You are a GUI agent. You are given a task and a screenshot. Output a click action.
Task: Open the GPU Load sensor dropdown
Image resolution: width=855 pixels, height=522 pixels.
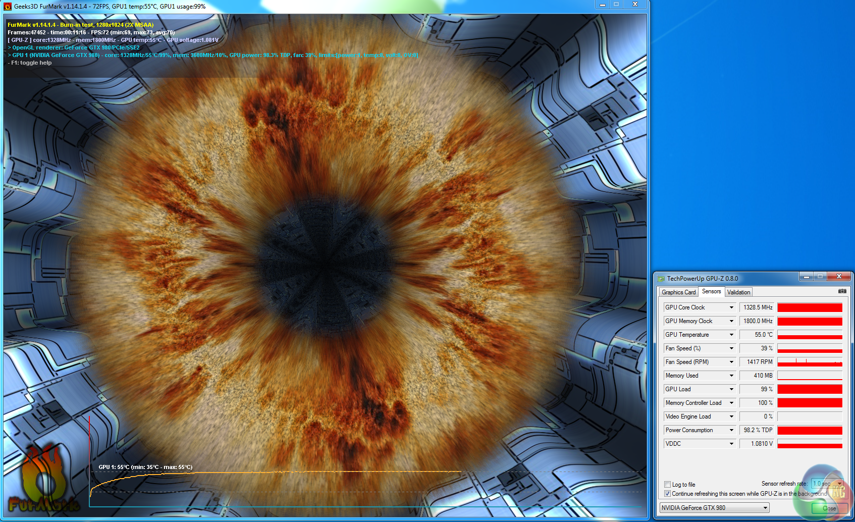731,389
